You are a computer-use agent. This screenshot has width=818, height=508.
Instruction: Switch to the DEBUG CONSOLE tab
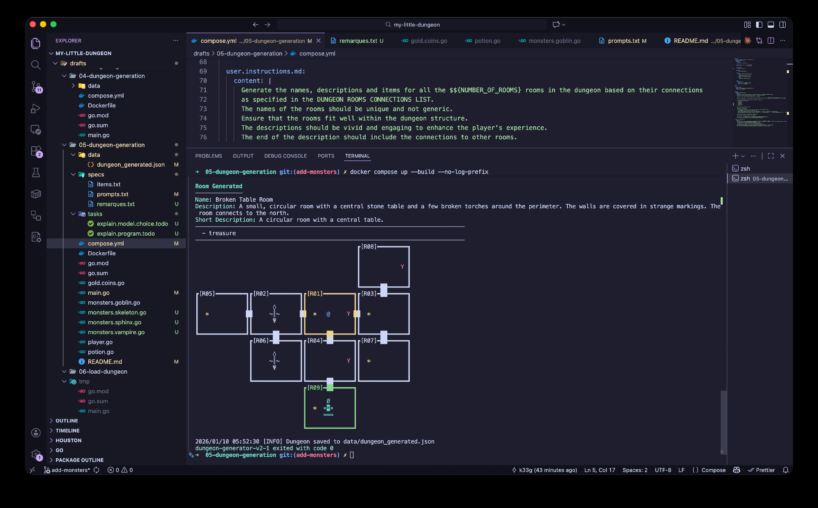pyautogui.click(x=285, y=156)
